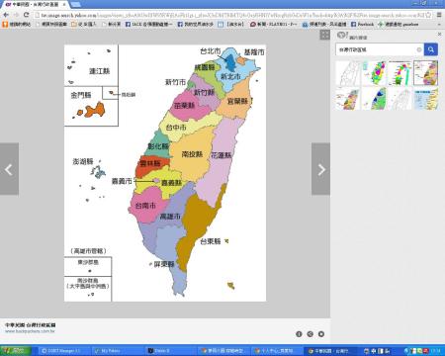Clear the image search box text

click(x=419, y=49)
